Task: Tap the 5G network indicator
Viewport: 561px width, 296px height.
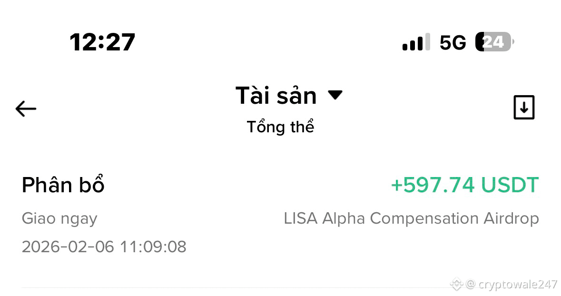Action: point(453,43)
